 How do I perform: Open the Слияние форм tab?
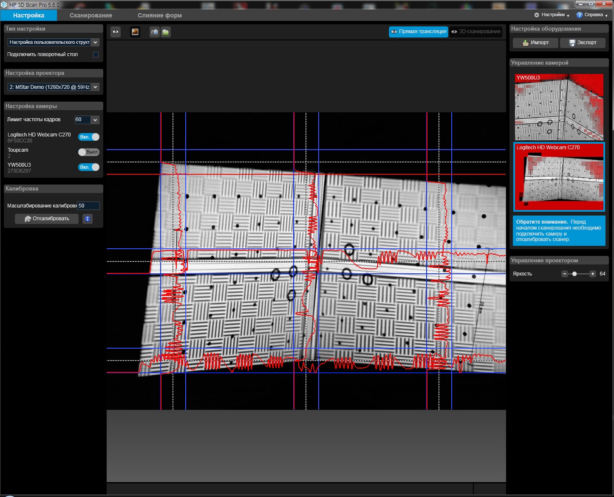click(x=159, y=15)
